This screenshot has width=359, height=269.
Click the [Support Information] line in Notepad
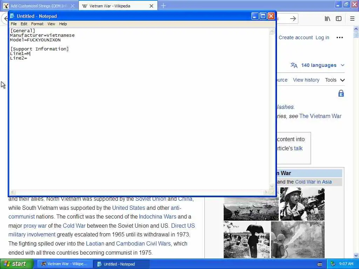click(39, 49)
